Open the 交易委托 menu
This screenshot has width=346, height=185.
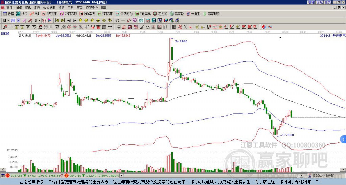pyautogui.click(x=92, y=8)
